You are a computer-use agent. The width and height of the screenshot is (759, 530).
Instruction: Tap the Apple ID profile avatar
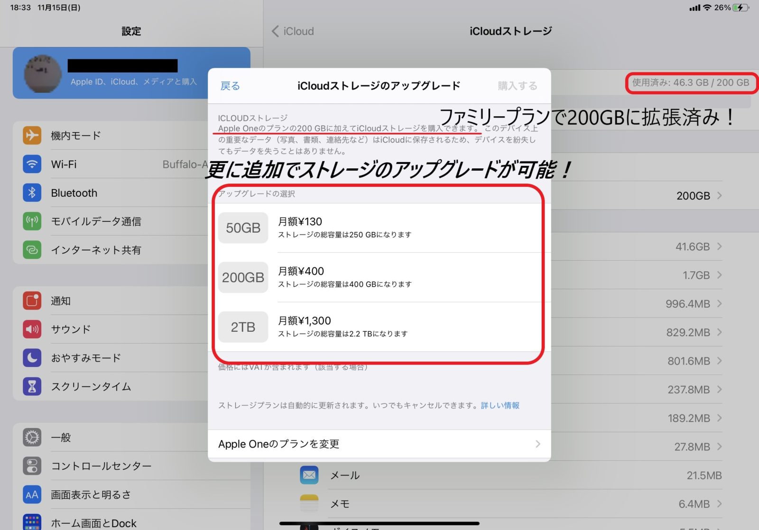[x=43, y=73]
